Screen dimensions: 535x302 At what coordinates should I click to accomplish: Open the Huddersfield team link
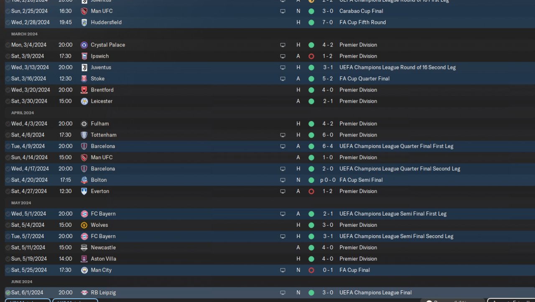pyautogui.click(x=106, y=22)
